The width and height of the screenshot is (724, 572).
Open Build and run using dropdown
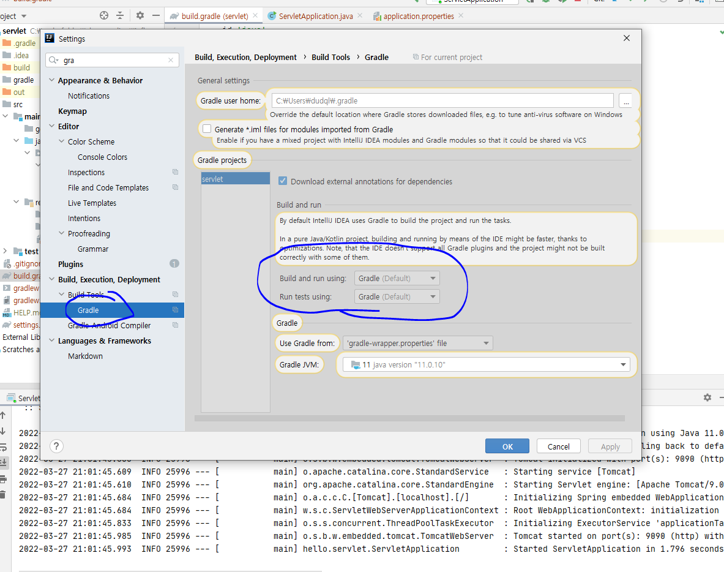tap(397, 278)
